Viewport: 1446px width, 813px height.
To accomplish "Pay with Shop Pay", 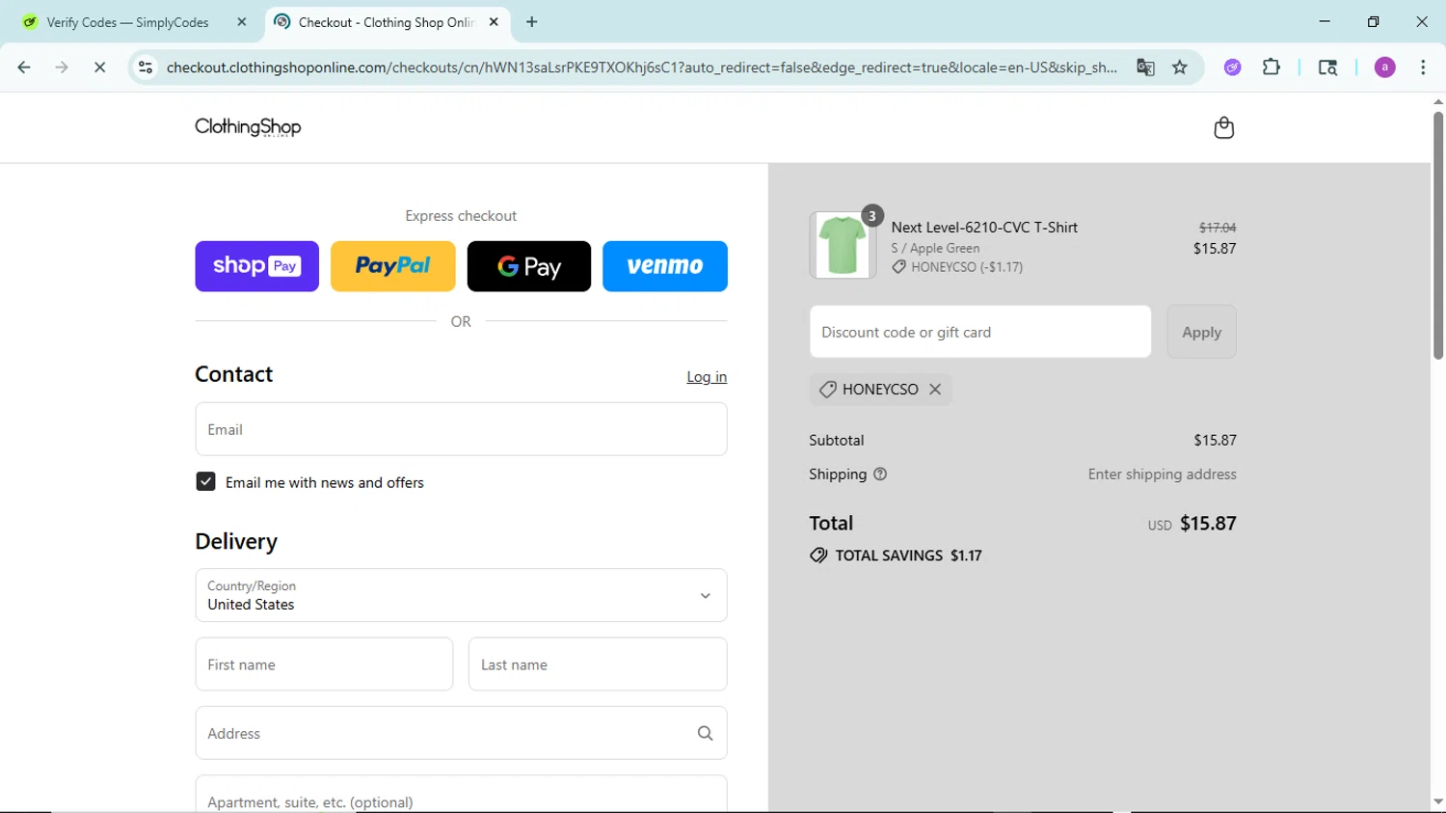I will [256, 266].
